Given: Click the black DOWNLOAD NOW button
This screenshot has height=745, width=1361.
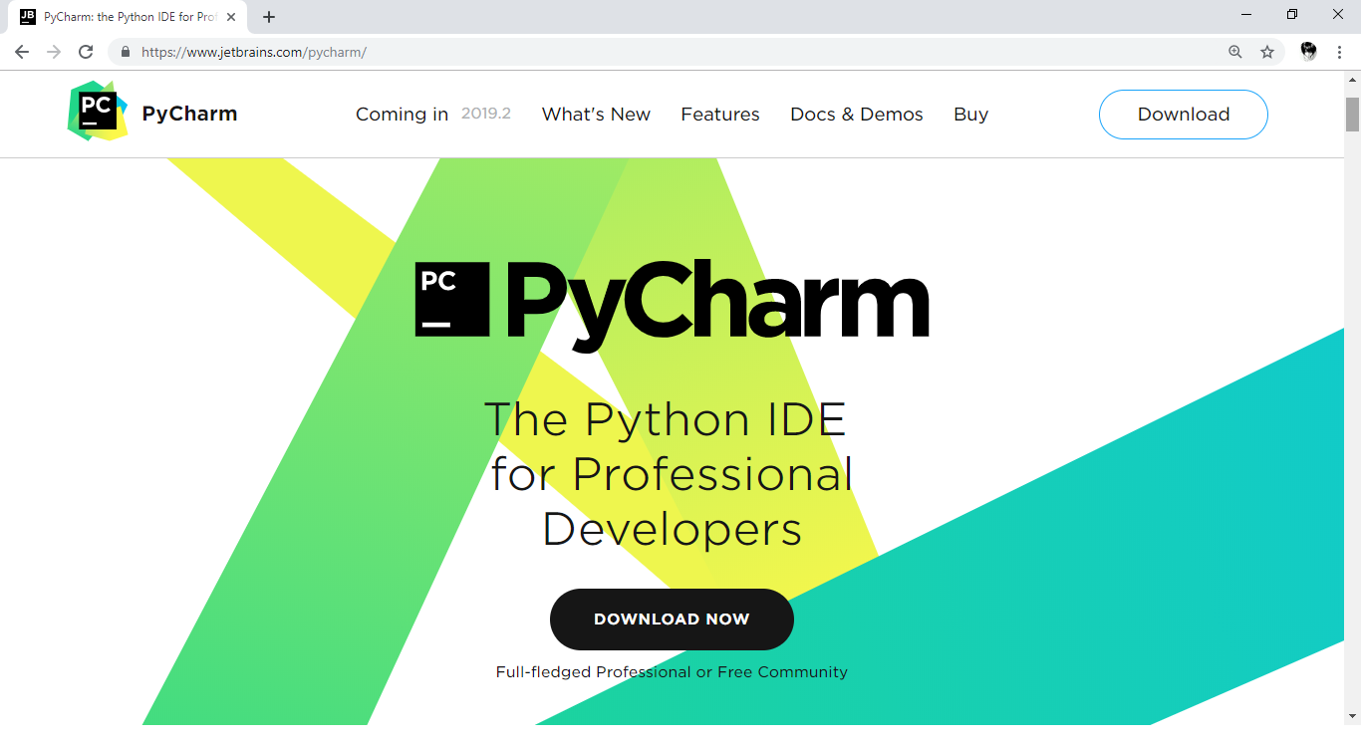Looking at the screenshot, I should 672,620.
